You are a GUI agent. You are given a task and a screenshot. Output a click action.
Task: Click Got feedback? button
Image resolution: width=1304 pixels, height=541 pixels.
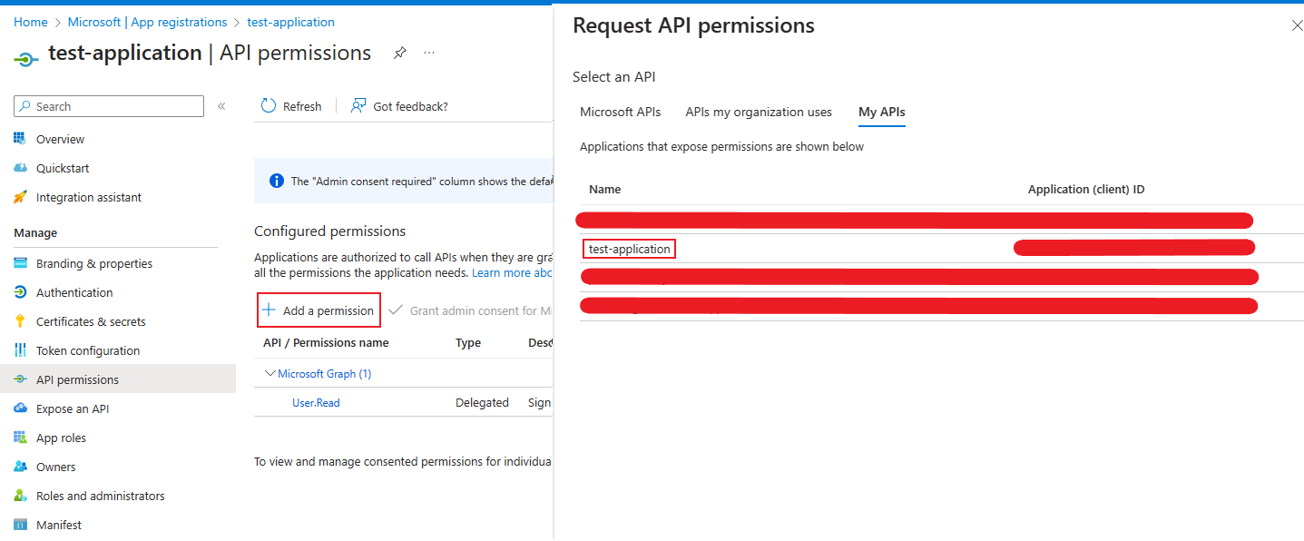(399, 106)
